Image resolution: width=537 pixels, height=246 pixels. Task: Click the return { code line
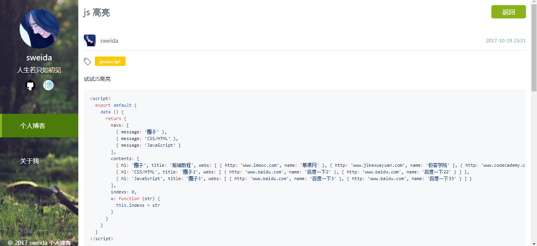click(116, 118)
